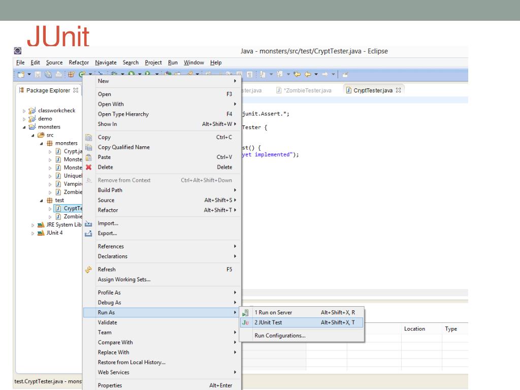Choose Run As in the context menu

point(162,312)
